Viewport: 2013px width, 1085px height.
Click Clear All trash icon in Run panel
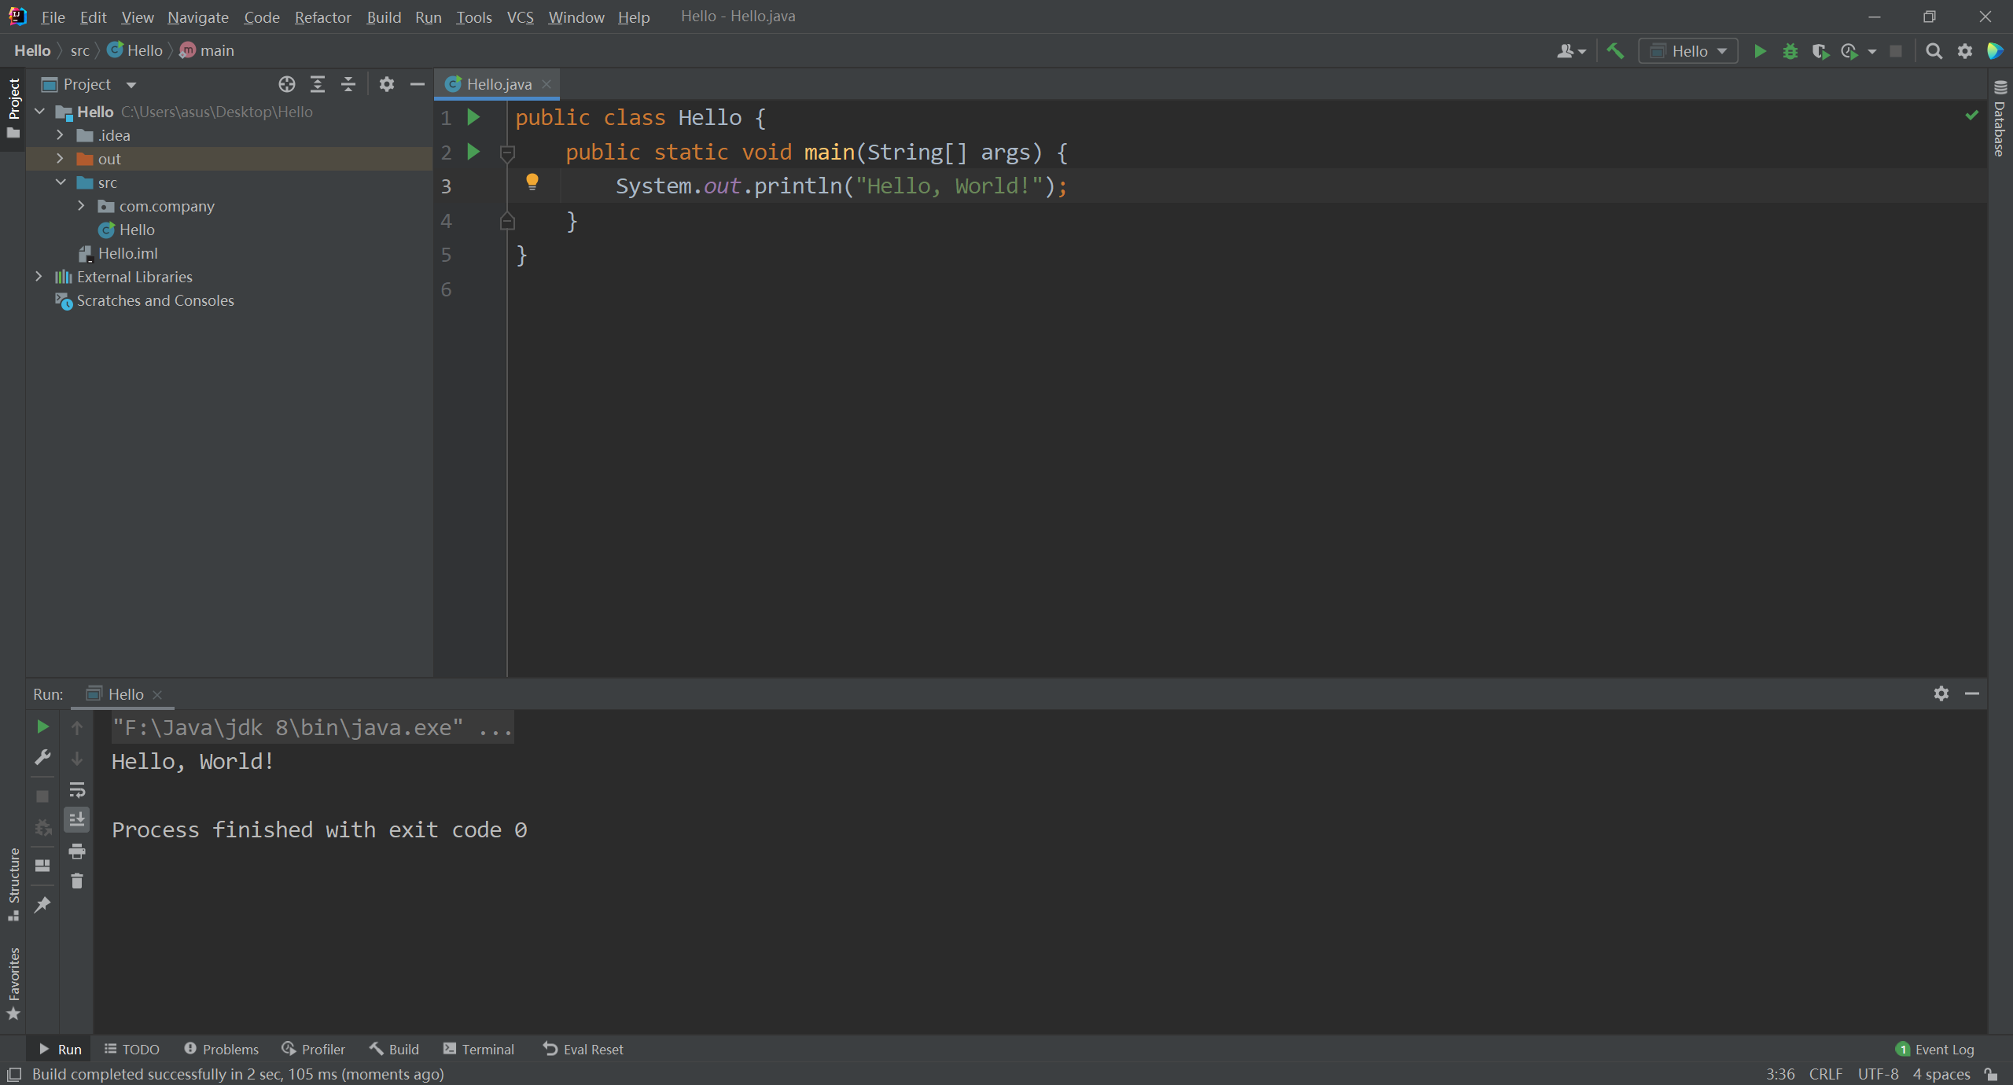77,881
